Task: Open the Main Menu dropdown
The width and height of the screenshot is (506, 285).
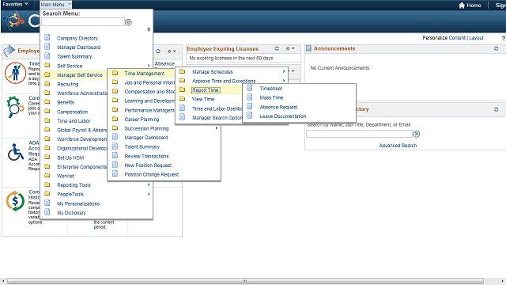Action: pos(55,5)
